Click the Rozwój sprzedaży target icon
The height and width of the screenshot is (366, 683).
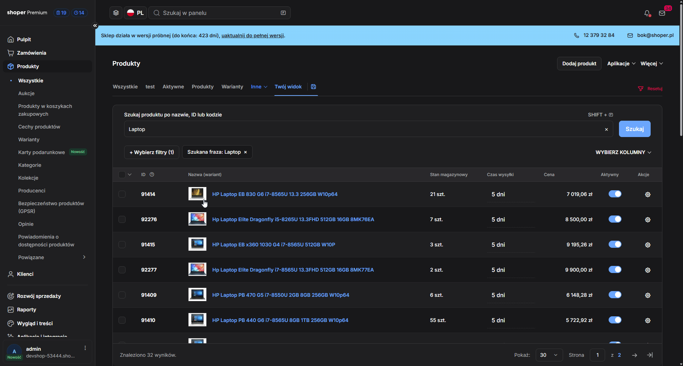point(11,296)
